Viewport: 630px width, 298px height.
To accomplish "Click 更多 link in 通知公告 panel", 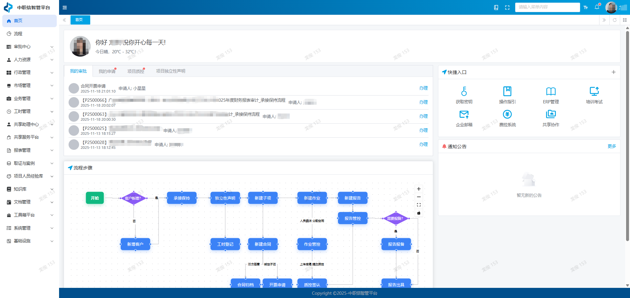I will (612, 147).
